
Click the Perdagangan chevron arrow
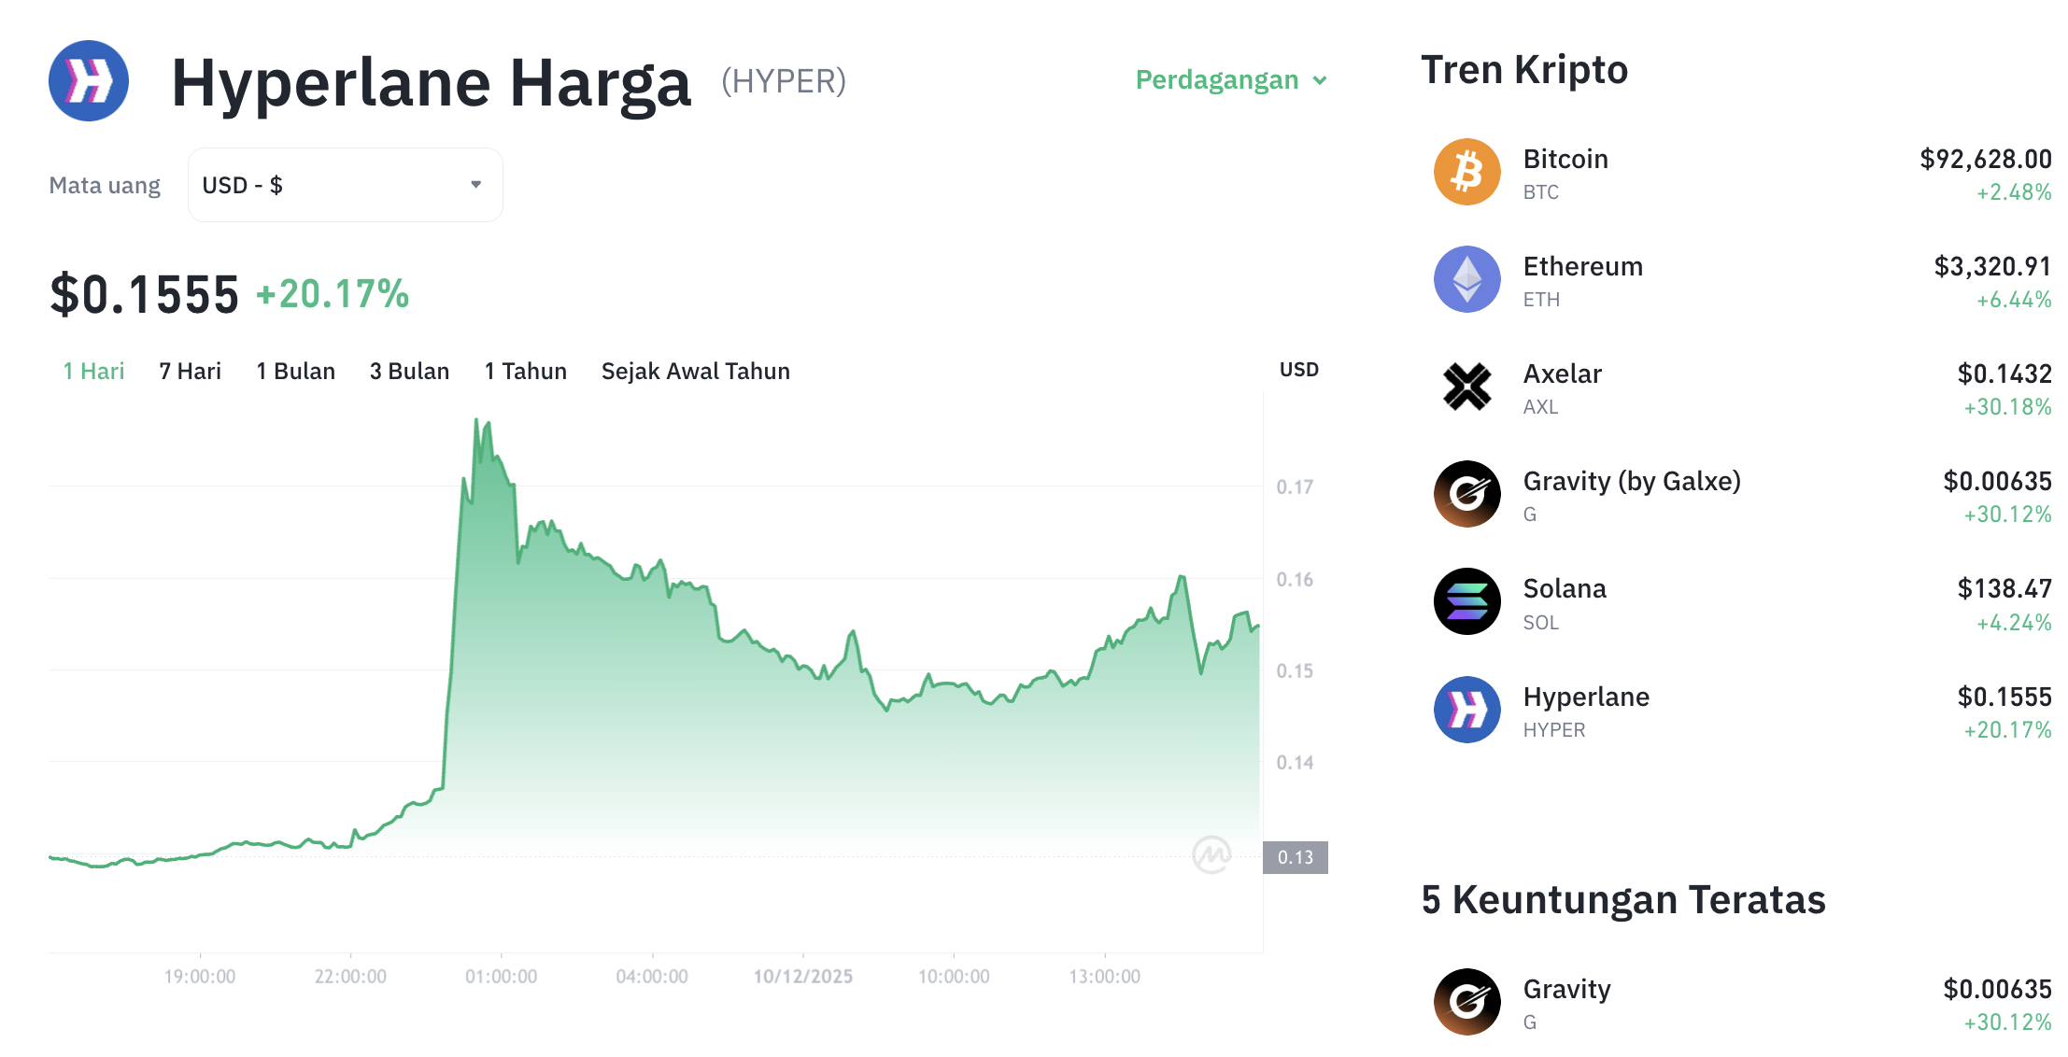pyautogui.click(x=1320, y=81)
